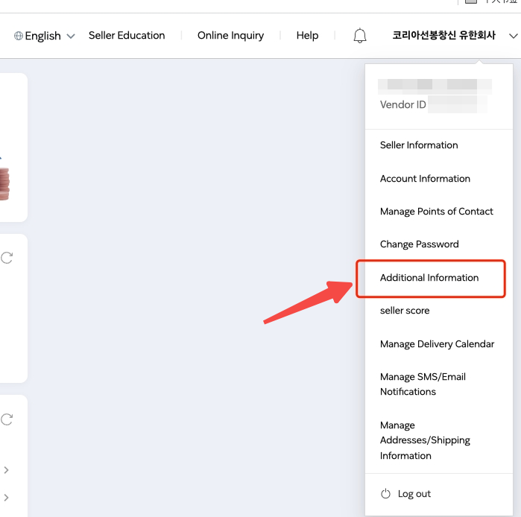Select Change Password
Image resolution: width=521 pixels, height=517 pixels.
pos(420,244)
